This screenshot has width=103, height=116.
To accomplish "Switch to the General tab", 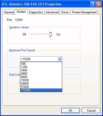I will (x=9, y=12).
